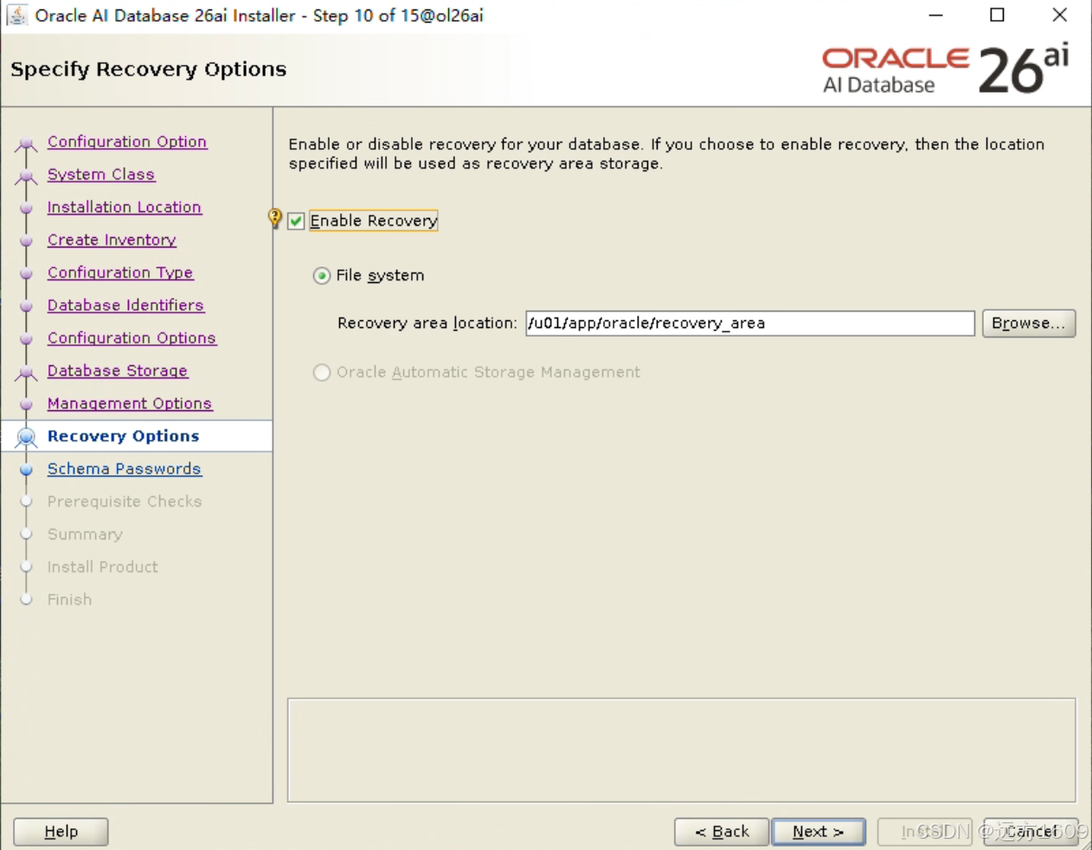
Task: Click the System Class step marker icon
Action: (x=26, y=176)
